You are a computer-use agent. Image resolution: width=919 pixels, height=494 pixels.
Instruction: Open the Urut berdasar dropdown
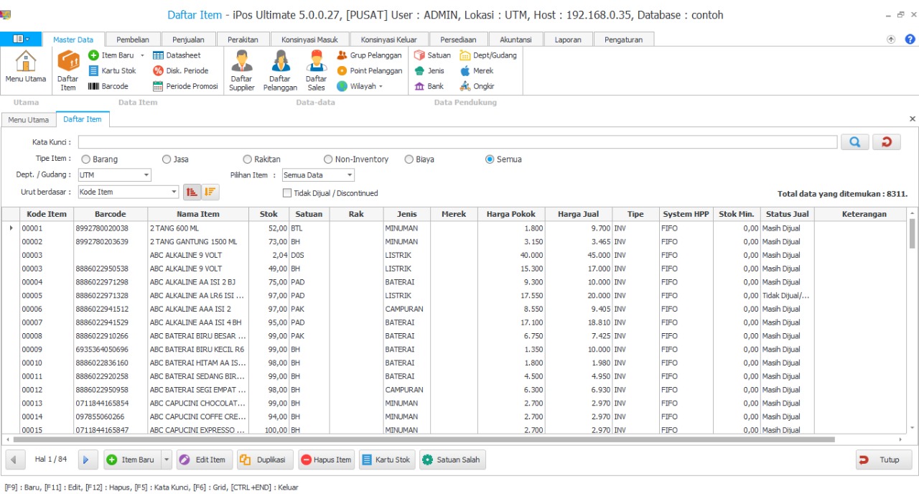click(x=174, y=192)
